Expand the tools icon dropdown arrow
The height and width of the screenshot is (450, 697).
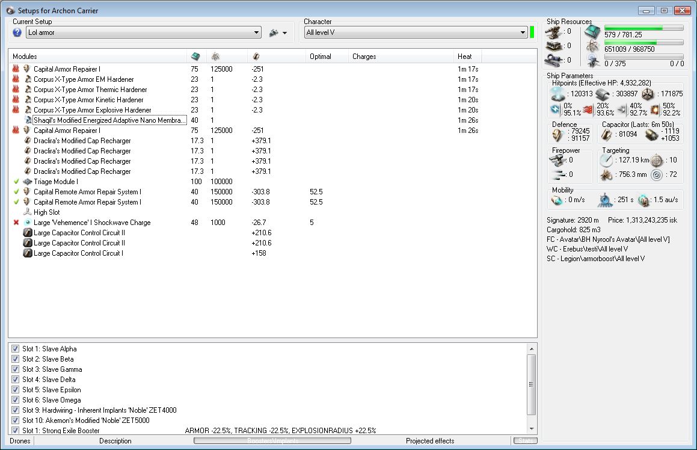[284, 33]
